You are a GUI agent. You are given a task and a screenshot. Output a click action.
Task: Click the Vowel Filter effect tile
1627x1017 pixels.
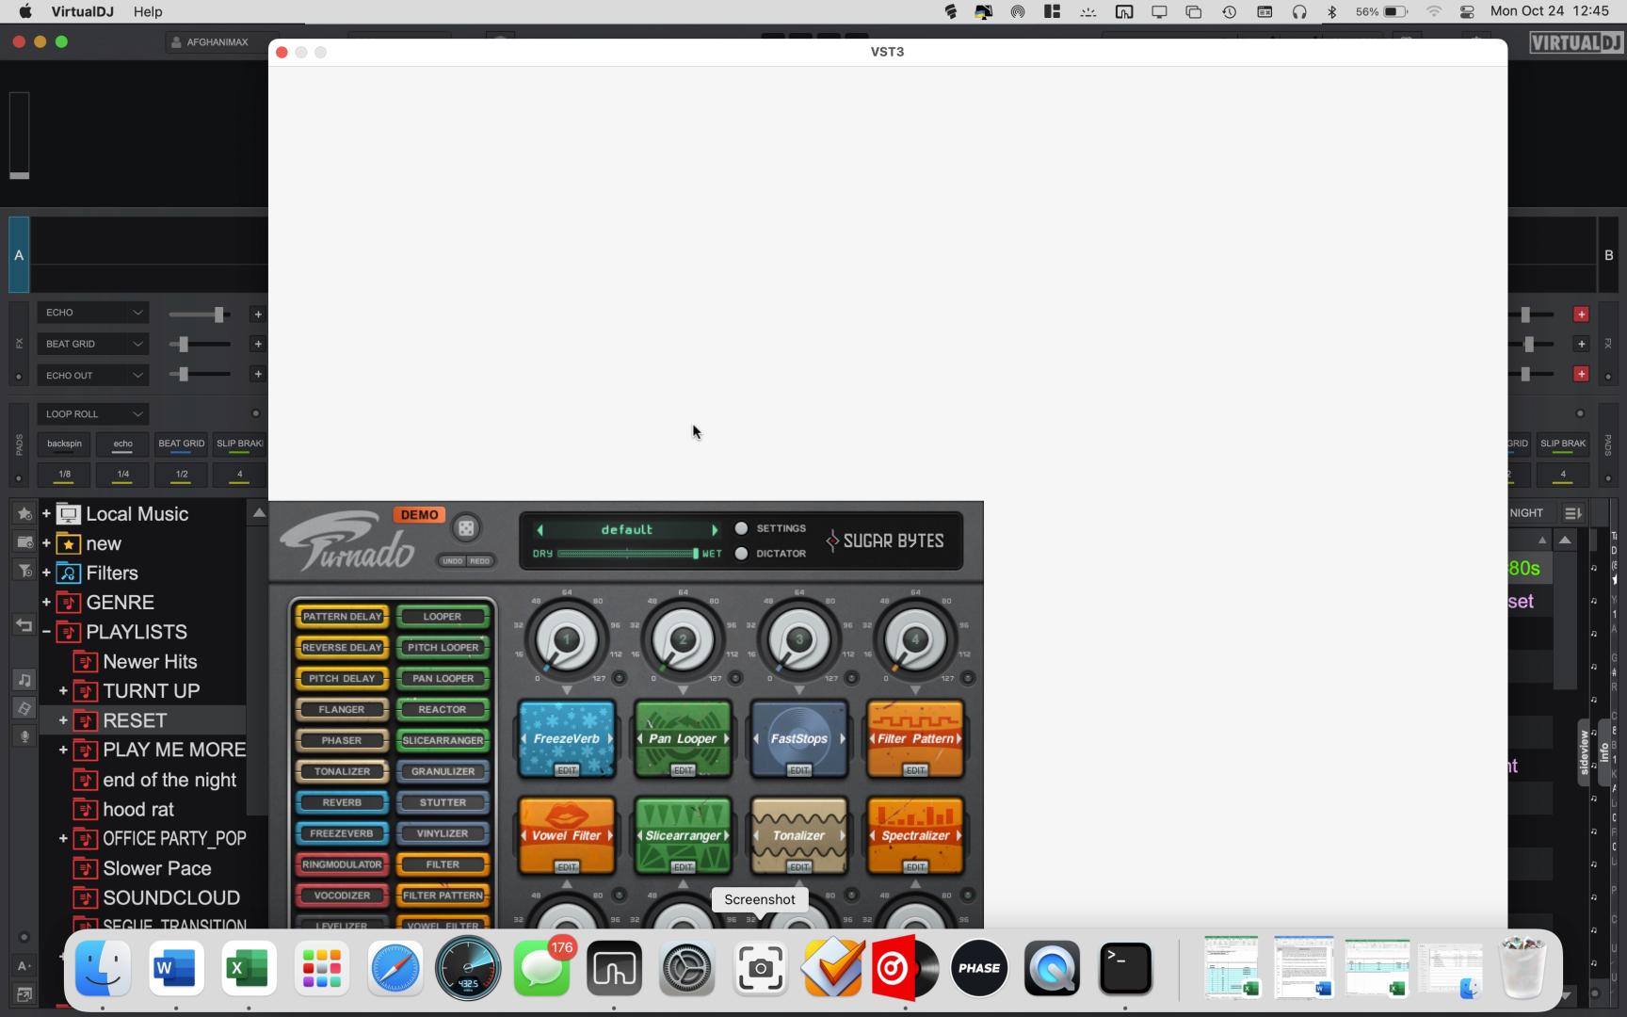point(567,836)
